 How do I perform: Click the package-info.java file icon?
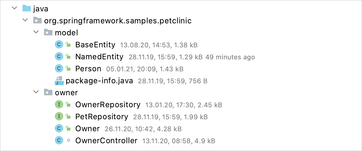pos(59,81)
